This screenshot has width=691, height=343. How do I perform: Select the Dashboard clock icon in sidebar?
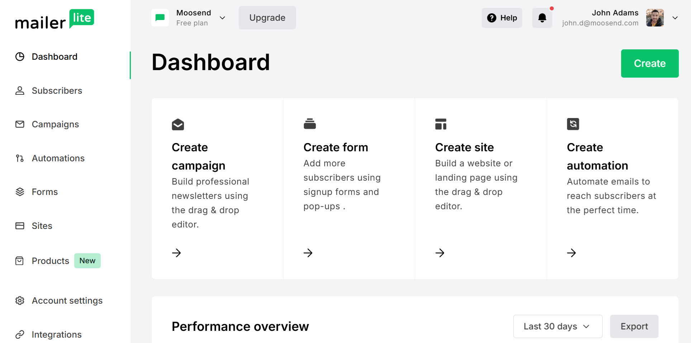20,57
